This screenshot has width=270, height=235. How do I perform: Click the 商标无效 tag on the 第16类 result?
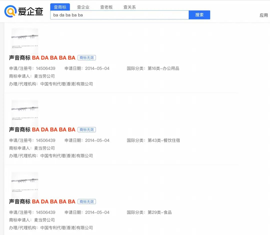[87, 58]
